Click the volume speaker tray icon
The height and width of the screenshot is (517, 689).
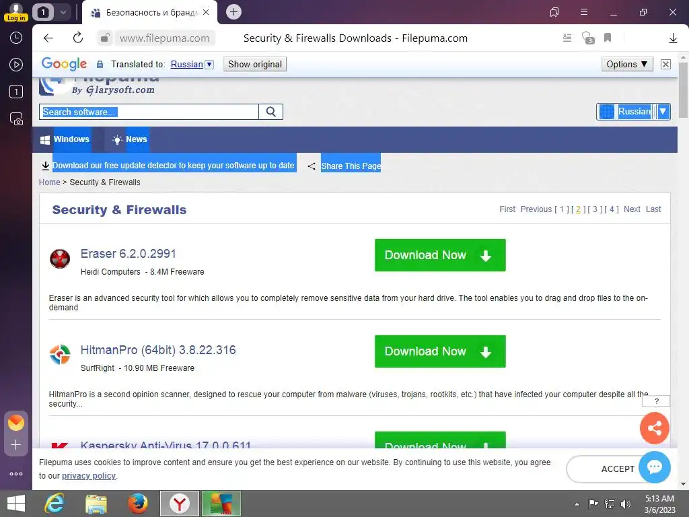pyautogui.click(x=625, y=504)
